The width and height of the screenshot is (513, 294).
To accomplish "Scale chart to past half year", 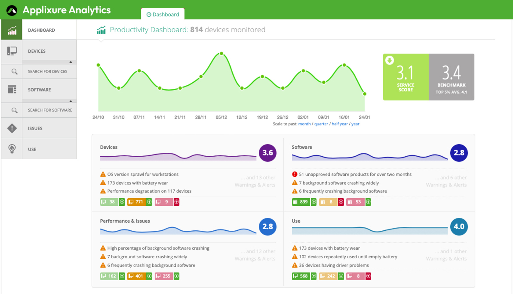I will point(340,124).
